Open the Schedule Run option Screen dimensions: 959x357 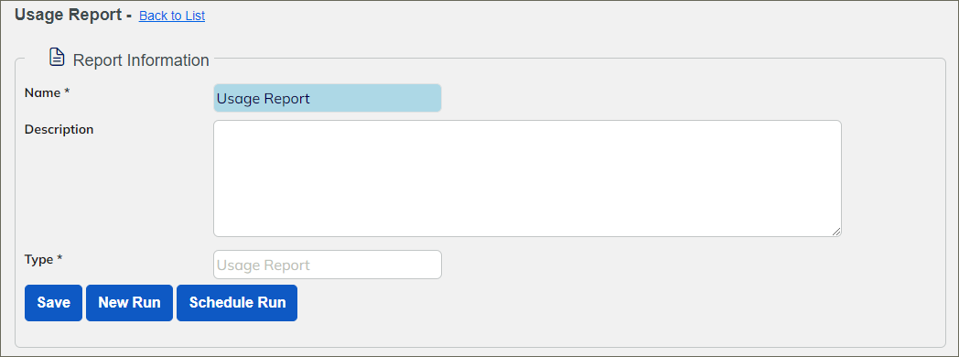click(237, 303)
